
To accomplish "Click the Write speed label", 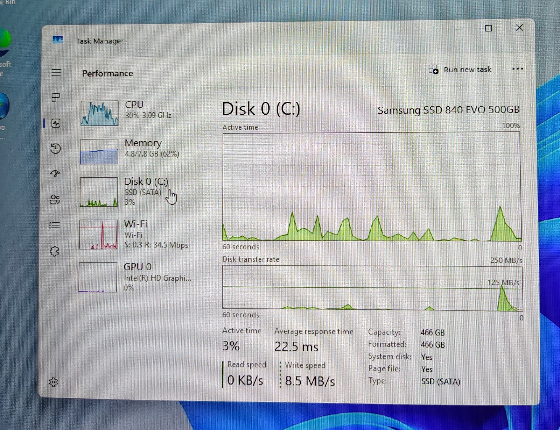I will [305, 365].
